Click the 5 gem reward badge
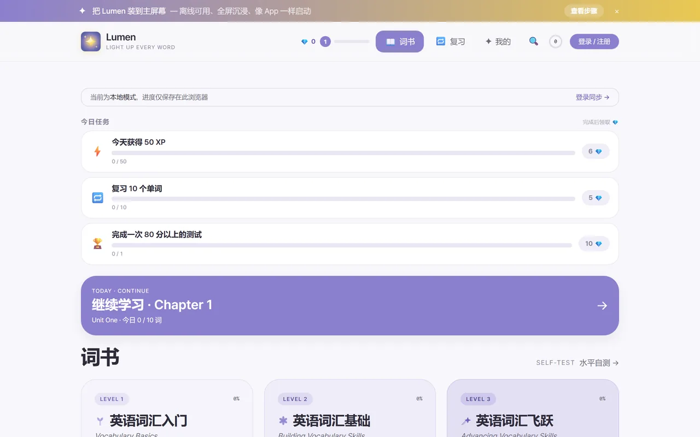700x437 pixels. pos(596,198)
